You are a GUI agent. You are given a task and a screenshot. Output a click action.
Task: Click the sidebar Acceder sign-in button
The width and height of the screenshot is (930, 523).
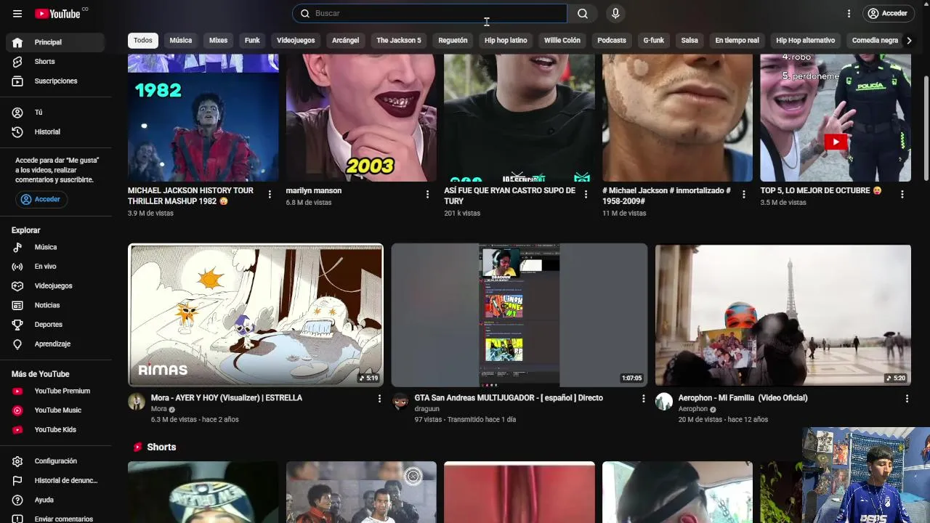point(41,199)
